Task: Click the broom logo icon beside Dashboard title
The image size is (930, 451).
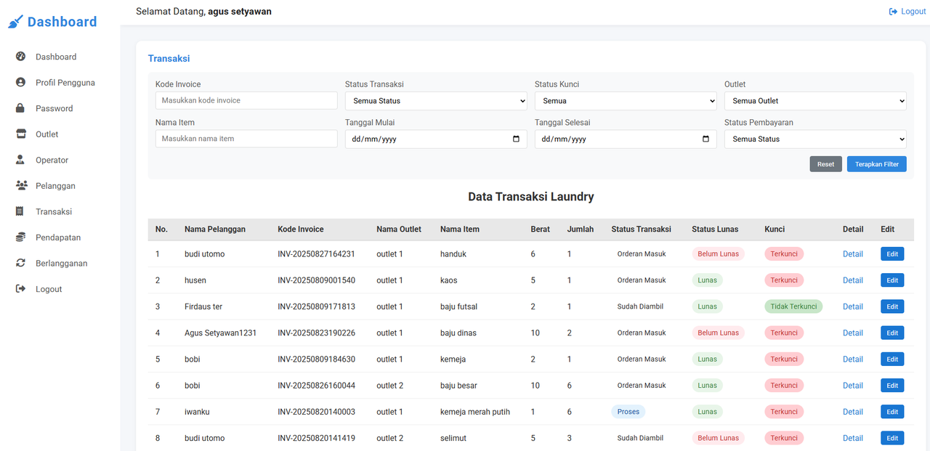Action: coord(15,22)
